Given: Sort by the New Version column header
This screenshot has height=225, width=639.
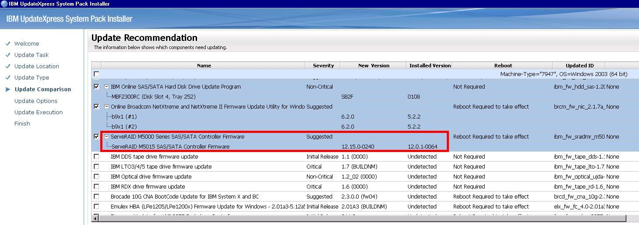Looking at the screenshot, I should (374, 66).
